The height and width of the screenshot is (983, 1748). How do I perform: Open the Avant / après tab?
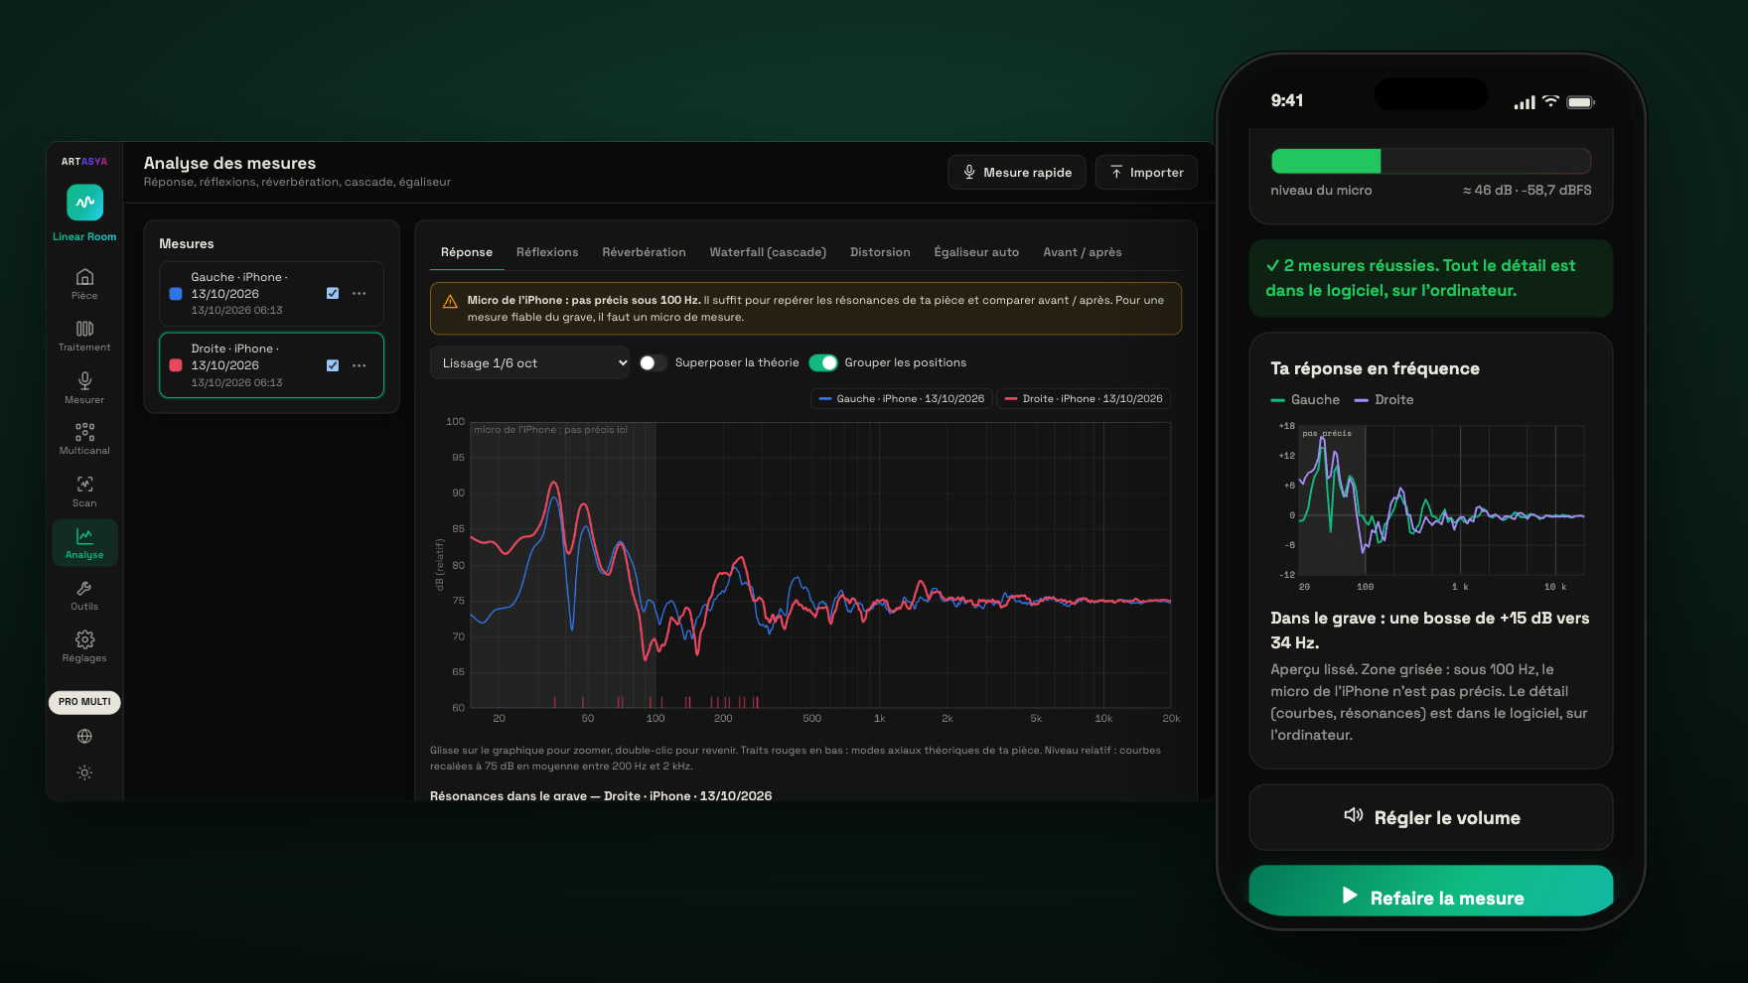pos(1083,252)
